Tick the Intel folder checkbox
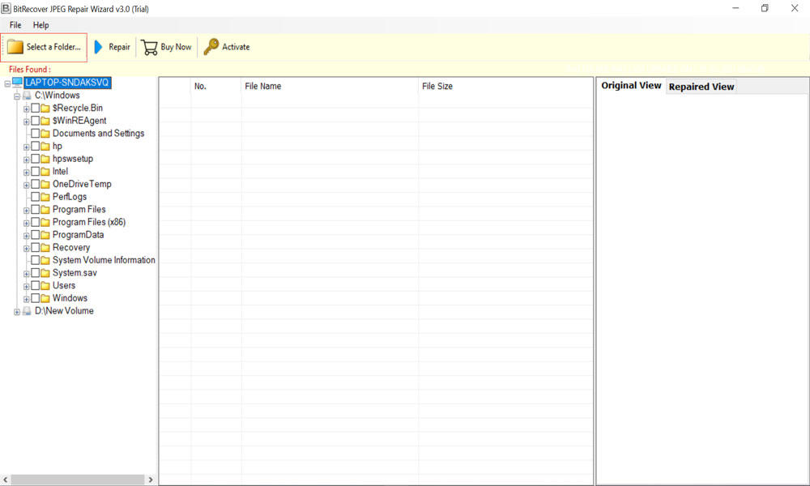This screenshot has height=486, width=810. coord(35,172)
